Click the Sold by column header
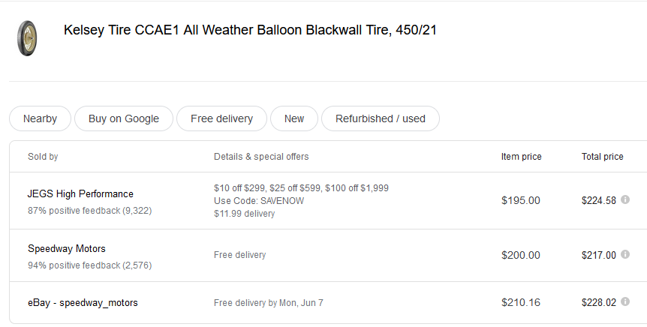 [x=43, y=157]
